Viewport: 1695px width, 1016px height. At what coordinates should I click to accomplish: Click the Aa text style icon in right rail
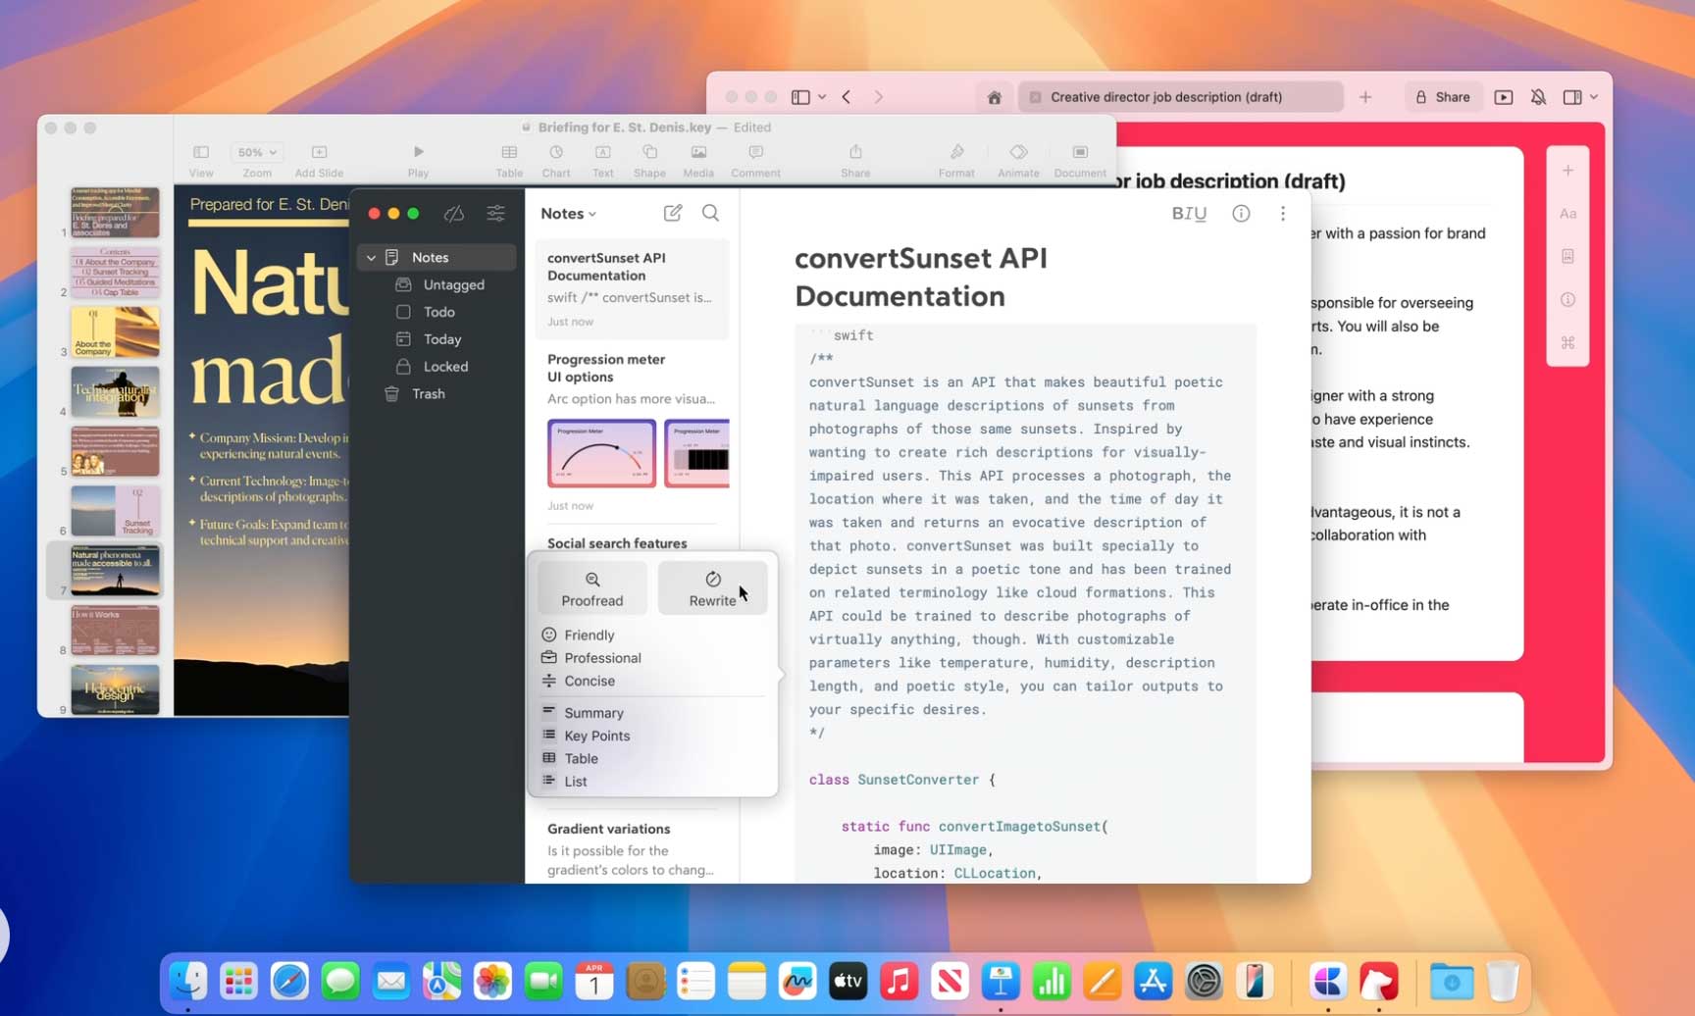pos(1567,214)
